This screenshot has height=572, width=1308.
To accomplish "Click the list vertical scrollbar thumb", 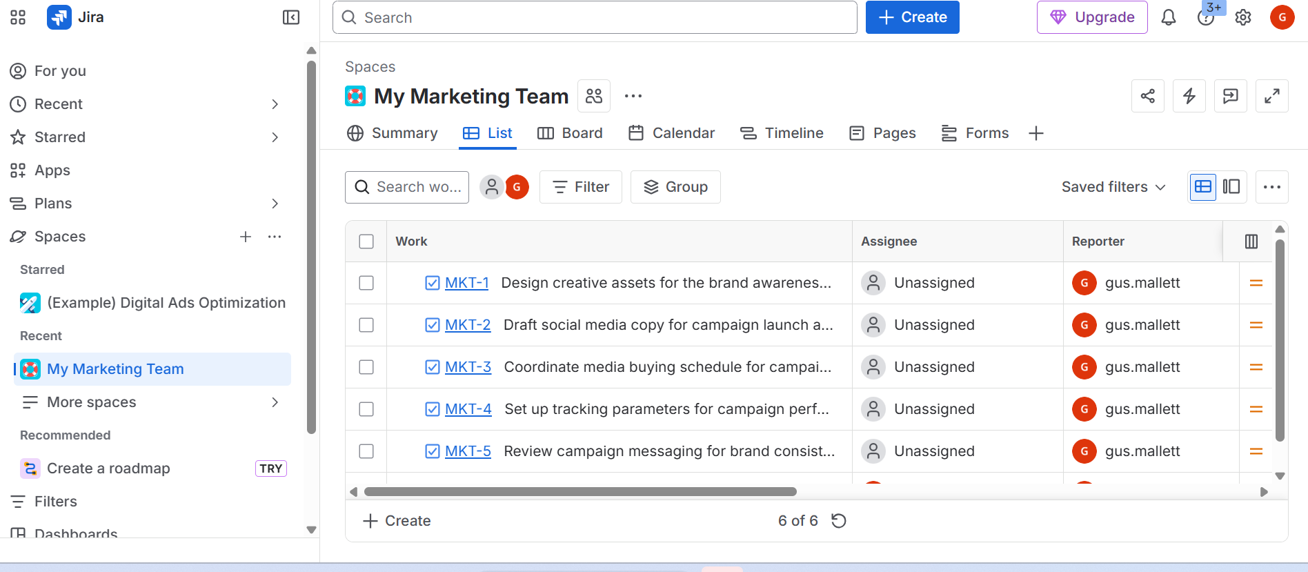I will 1280,340.
